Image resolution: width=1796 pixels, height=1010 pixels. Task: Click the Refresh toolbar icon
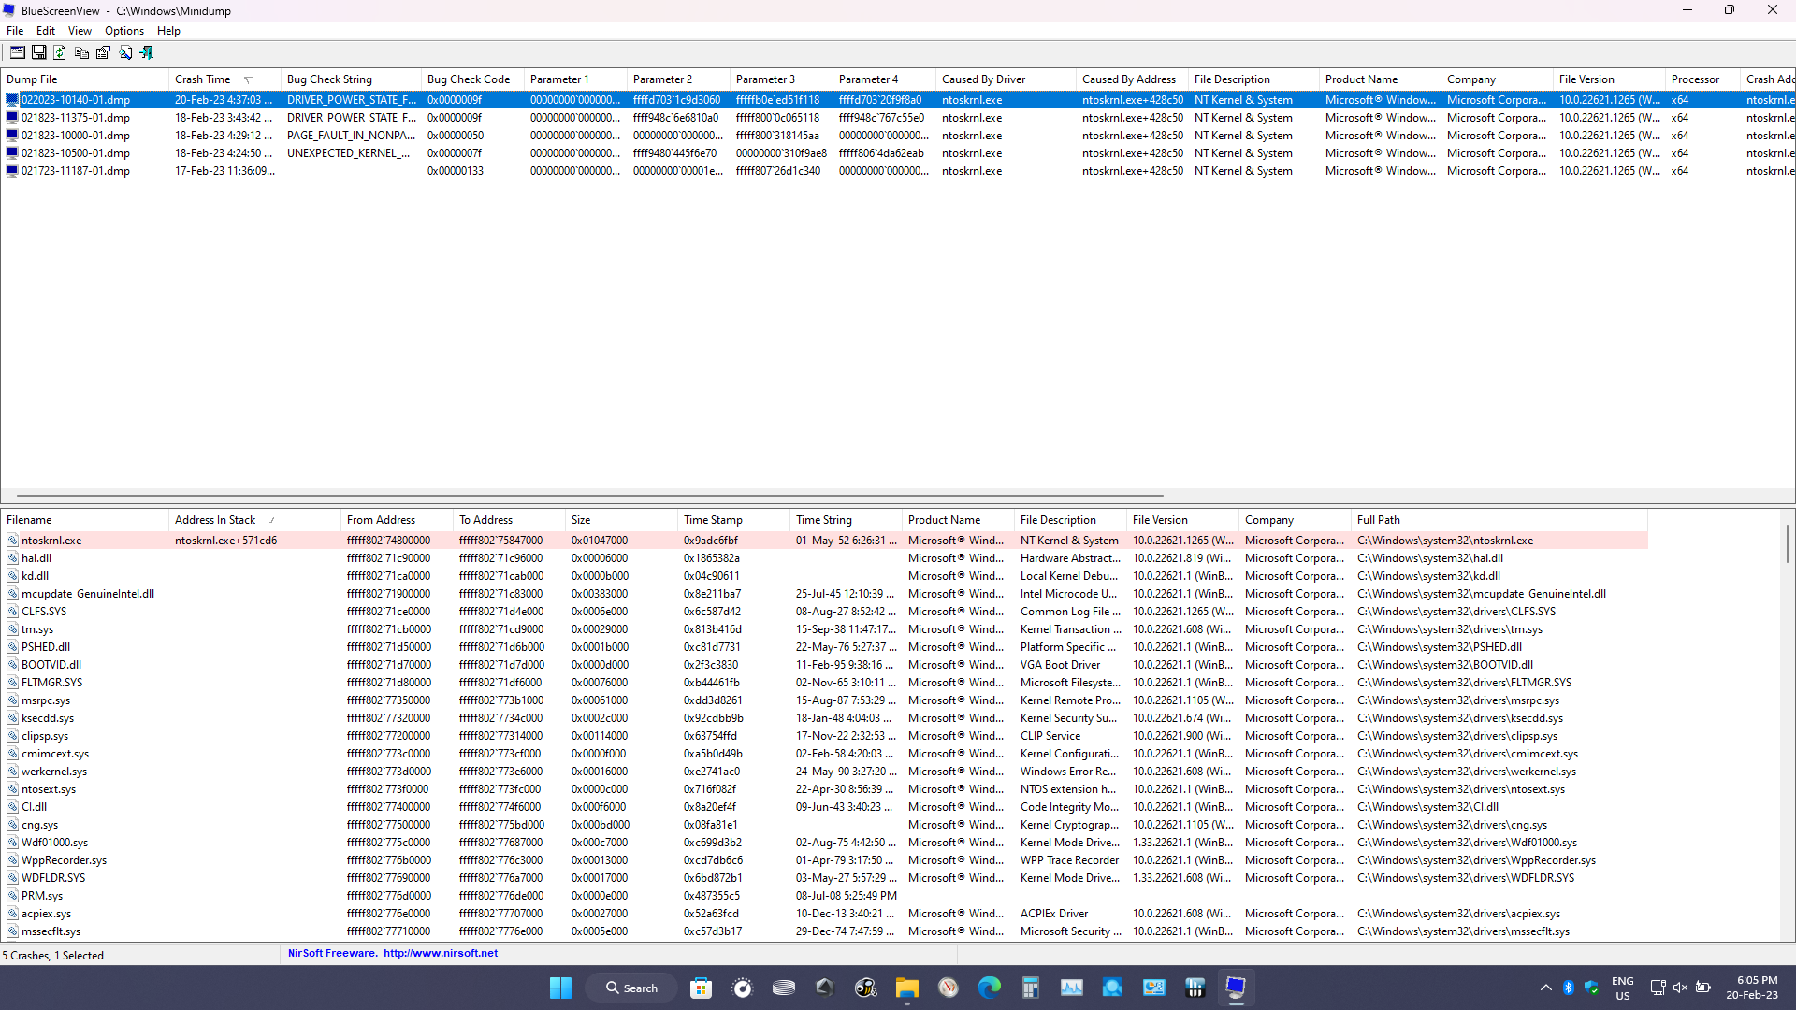[x=60, y=53]
